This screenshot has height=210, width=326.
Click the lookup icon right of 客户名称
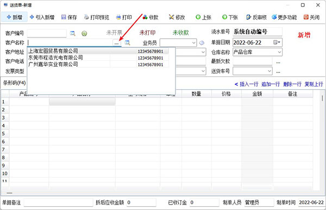127,43
